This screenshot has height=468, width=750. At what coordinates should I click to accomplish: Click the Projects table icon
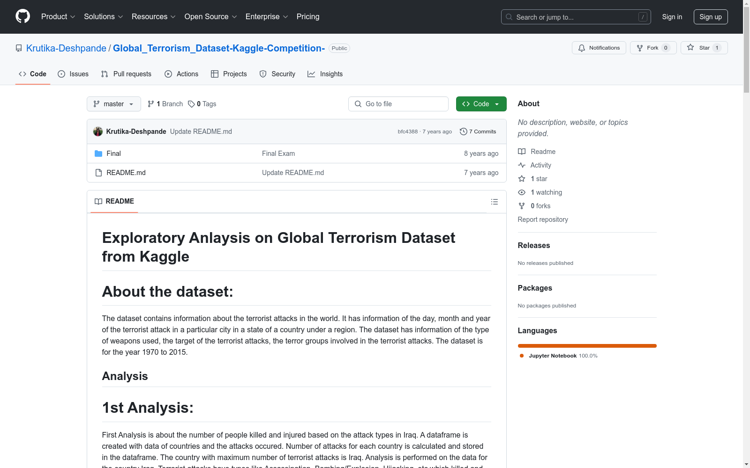(x=215, y=74)
